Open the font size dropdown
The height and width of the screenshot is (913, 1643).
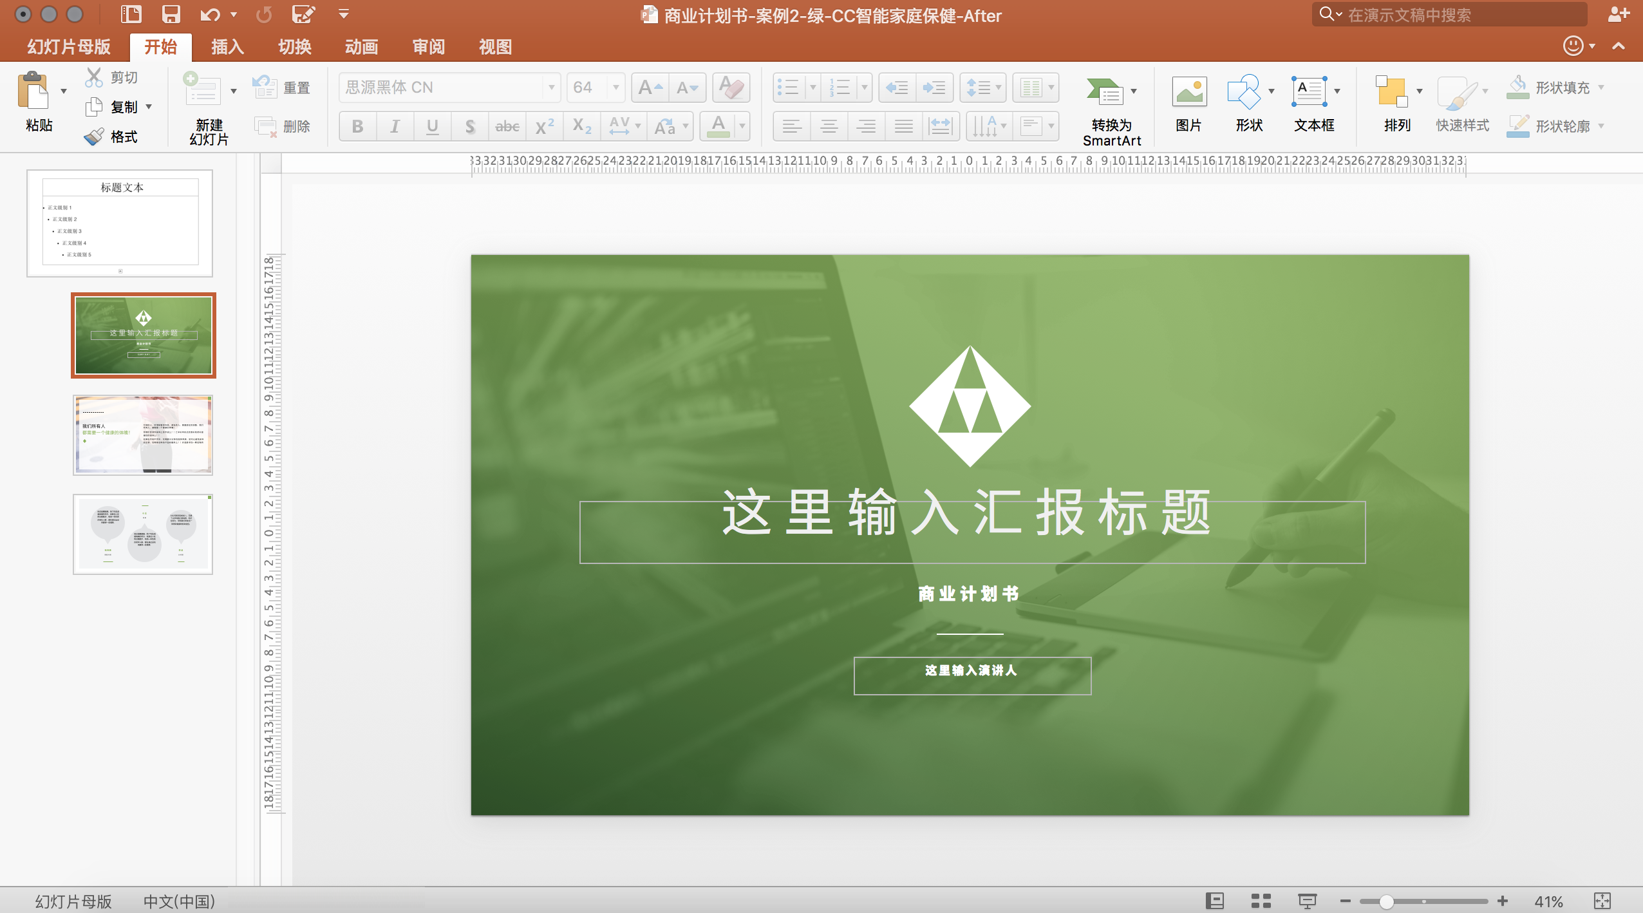tap(615, 88)
